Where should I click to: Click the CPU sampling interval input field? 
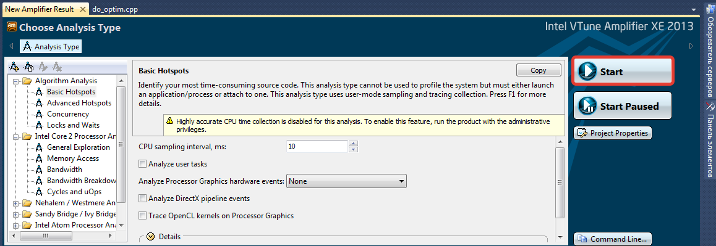coord(317,146)
